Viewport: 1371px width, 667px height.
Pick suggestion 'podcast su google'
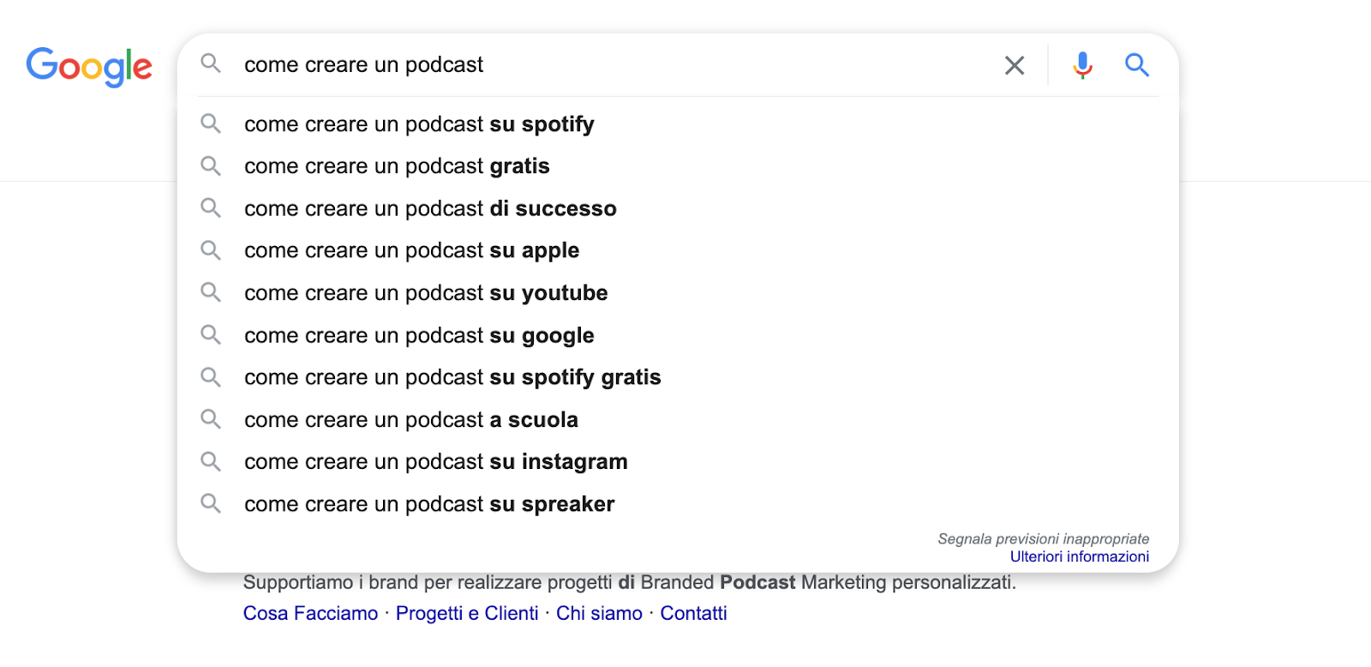click(678, 335)
